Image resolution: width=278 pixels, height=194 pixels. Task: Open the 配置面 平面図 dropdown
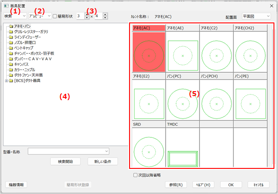(256, 16)
